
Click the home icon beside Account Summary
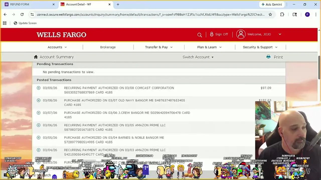tap(36, 57)
